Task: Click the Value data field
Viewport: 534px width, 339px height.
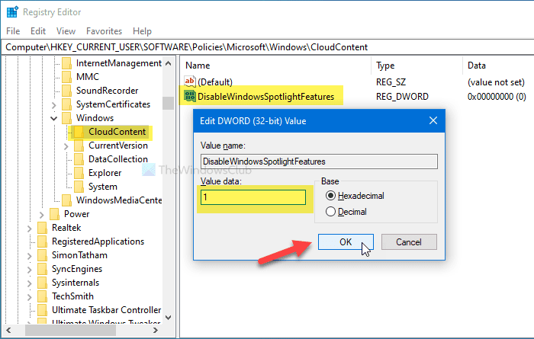Action: [x=253, y=197]
